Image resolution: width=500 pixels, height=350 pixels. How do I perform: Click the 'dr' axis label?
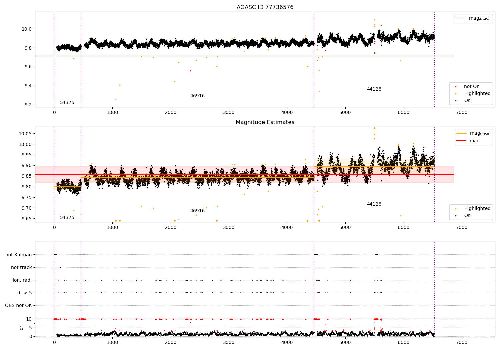(22, 328)
